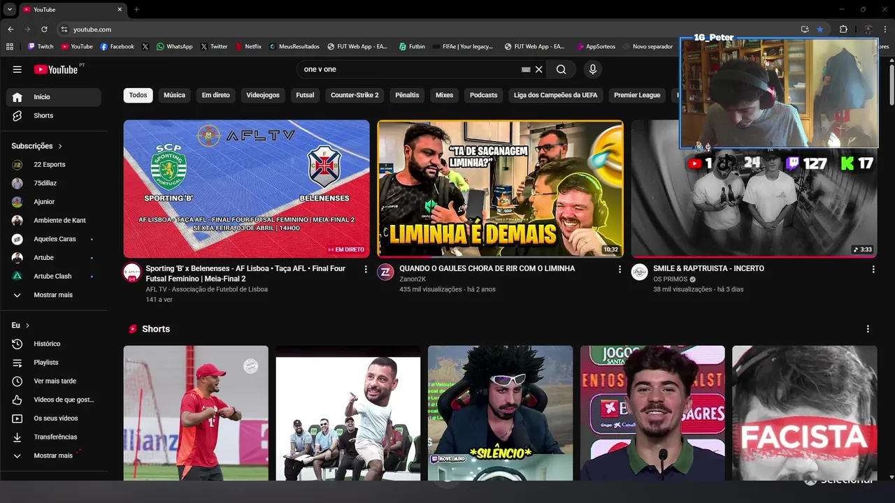Open Histórico watch history
The image size is (895, 503).
click(x=54, y=344)
